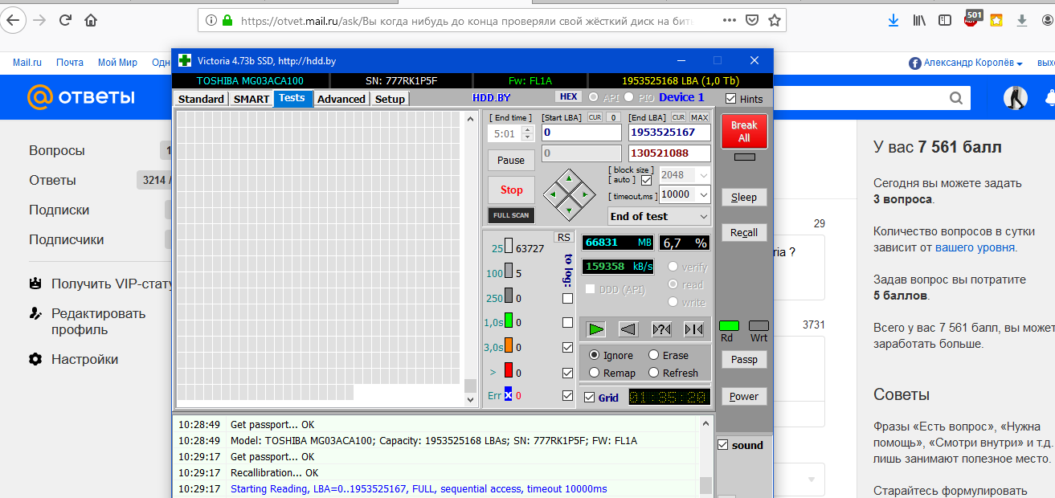This screenshot has width=1055, height=498.
Task: Open the Setup tab
Action: click(390, 99)
